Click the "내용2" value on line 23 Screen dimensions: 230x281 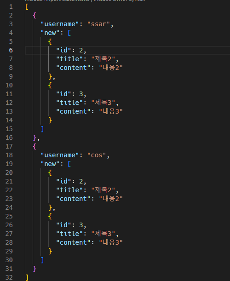[x=111, y=199]
